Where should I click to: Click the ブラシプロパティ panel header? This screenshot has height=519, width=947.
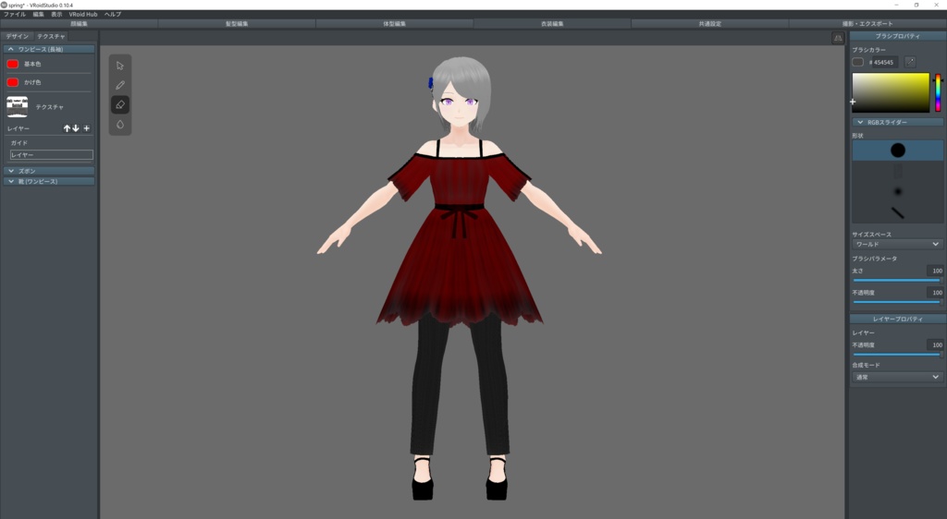pos(897,36)
